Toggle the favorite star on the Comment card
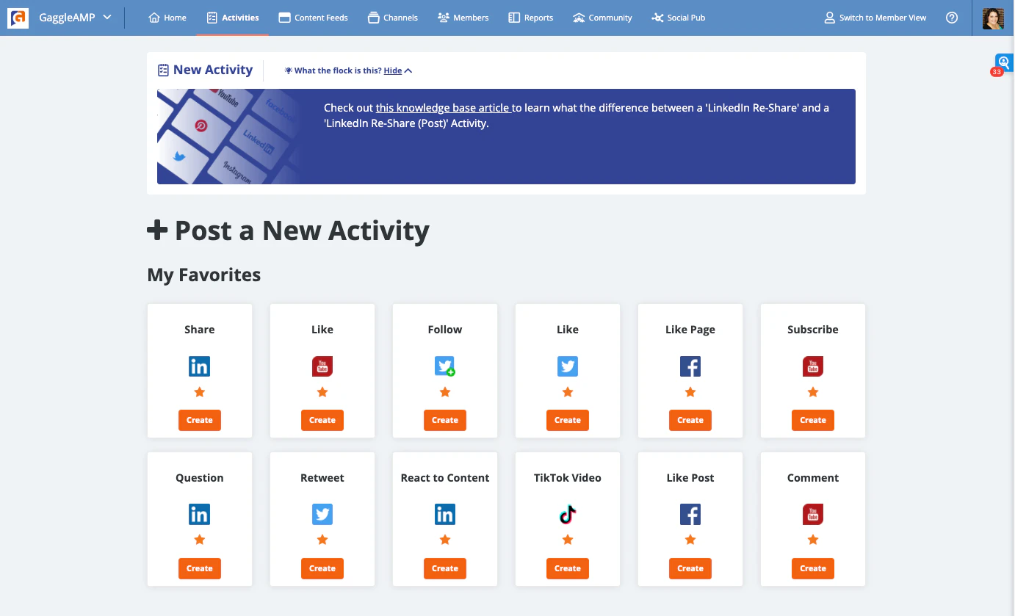Viewport: 1015px width, 616px height. tap(812, 540)
